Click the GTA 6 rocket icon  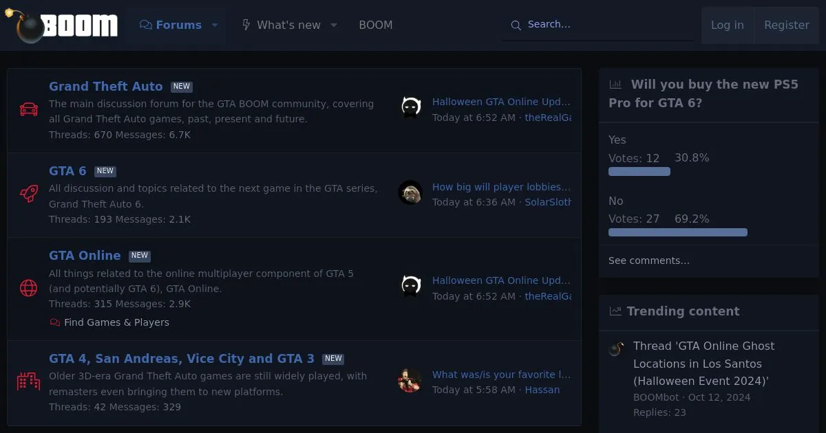click(28, 194)
